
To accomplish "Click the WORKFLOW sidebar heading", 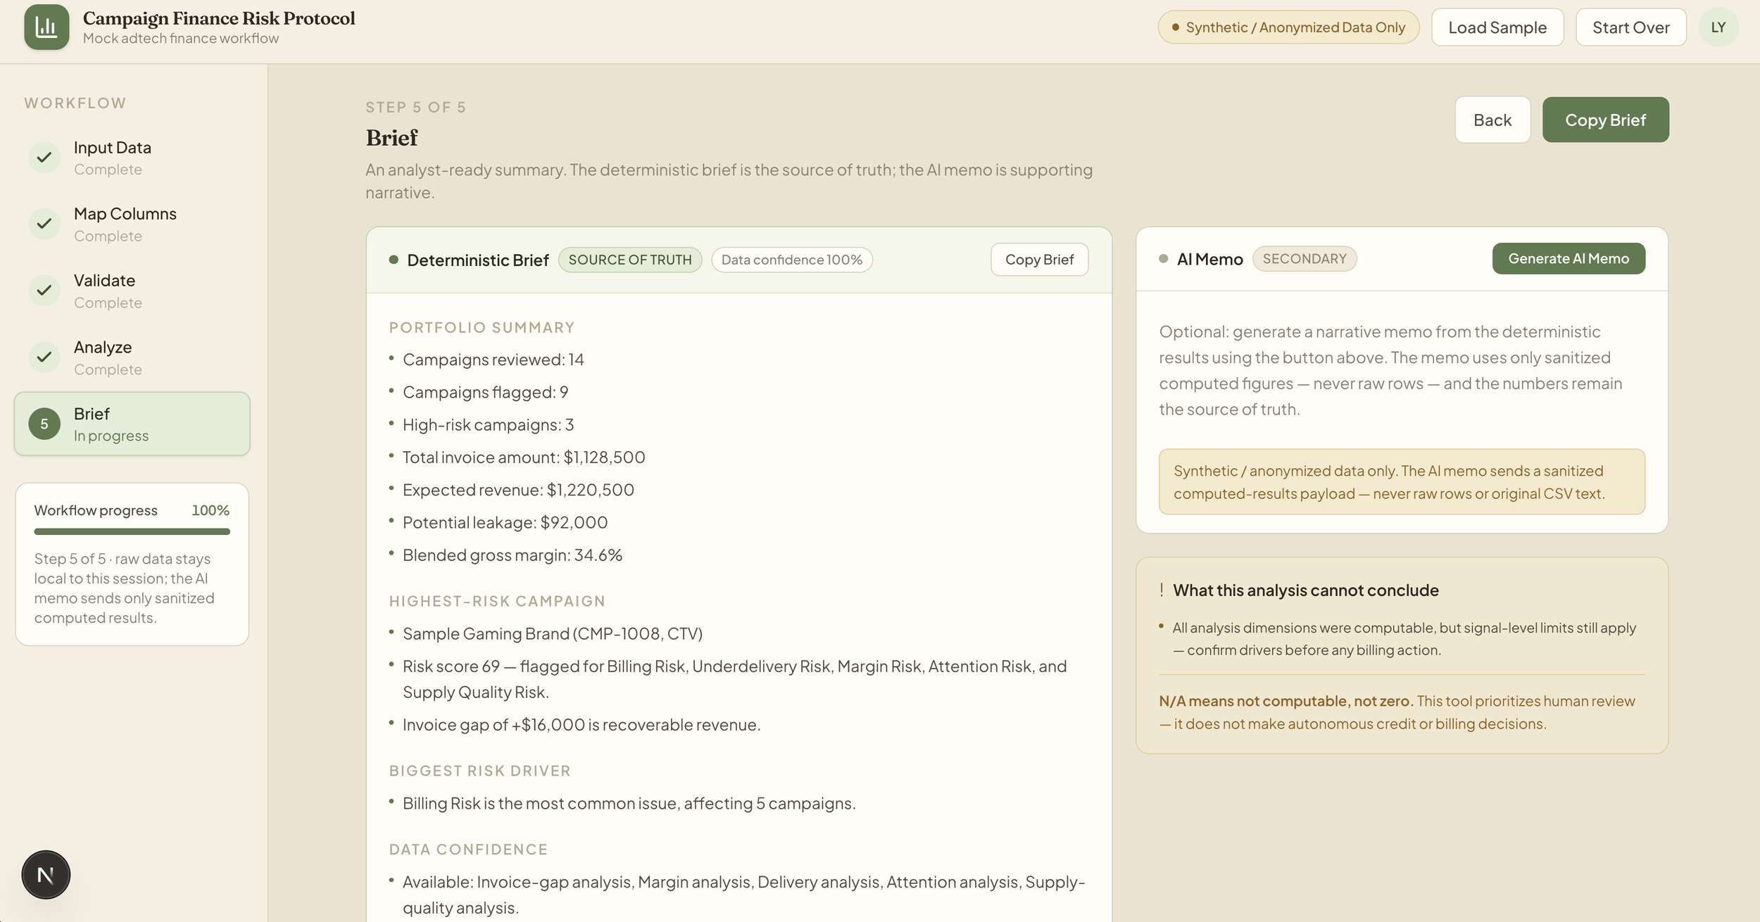I will coord(75,103).
